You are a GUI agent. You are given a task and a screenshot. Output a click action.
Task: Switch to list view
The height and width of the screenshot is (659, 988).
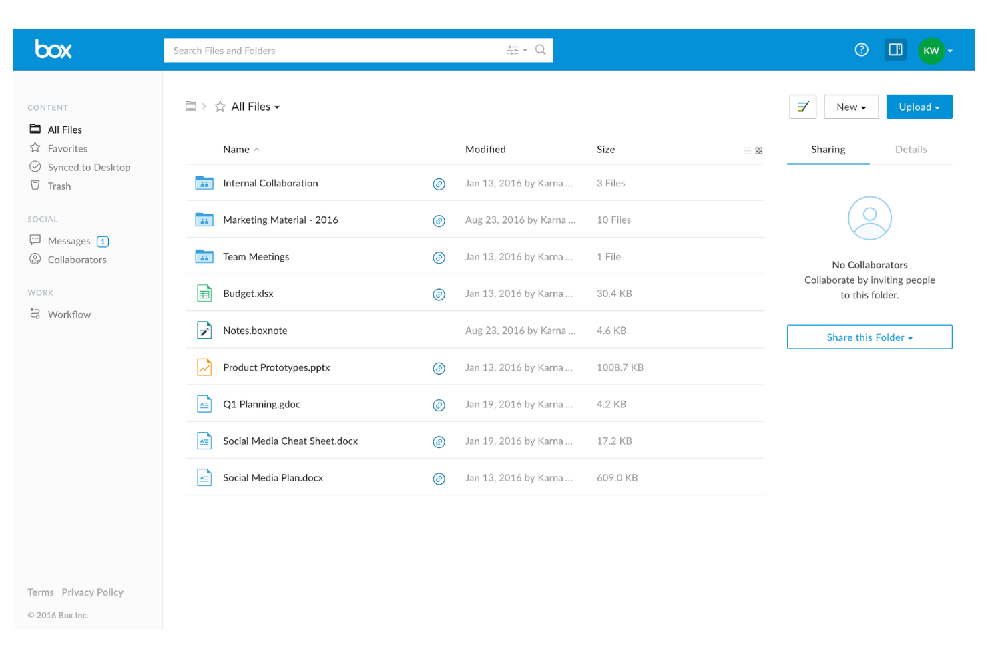746,151
